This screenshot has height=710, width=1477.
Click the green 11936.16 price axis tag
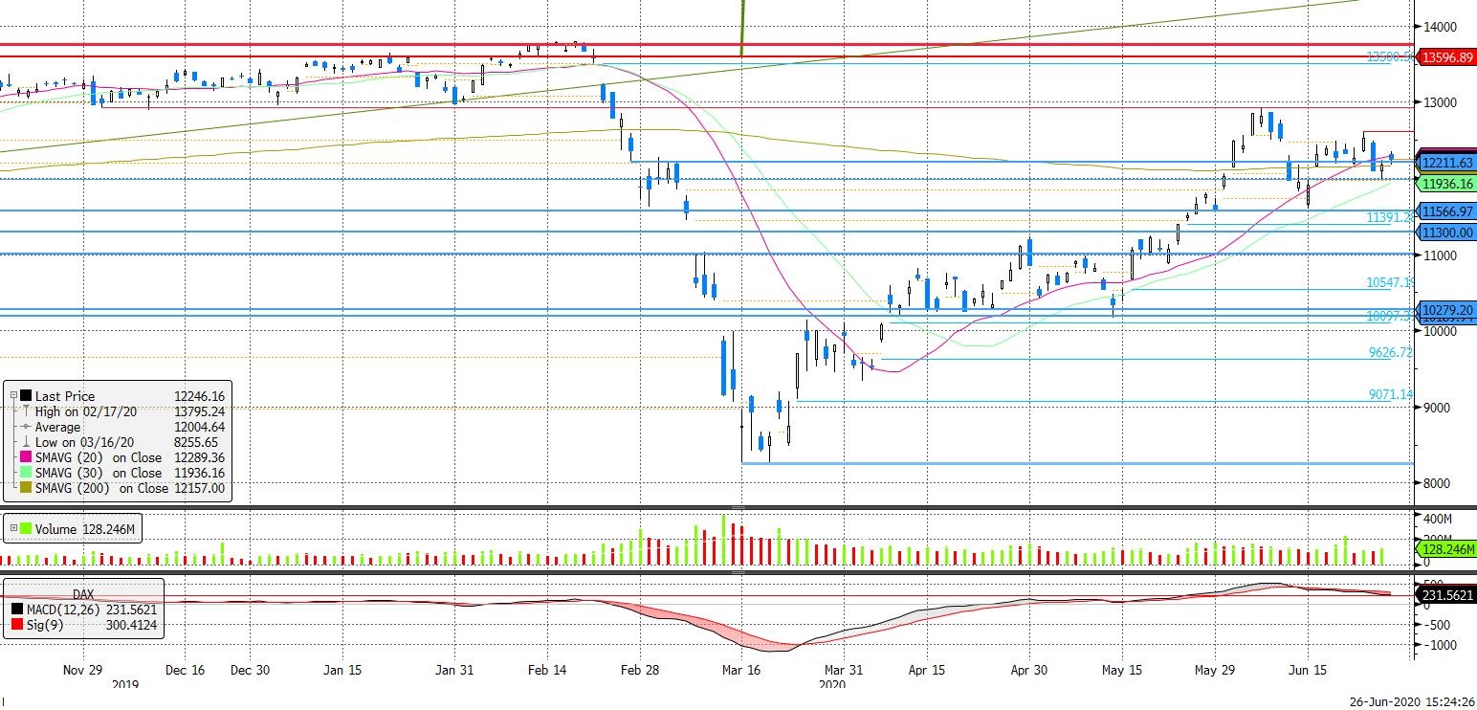point(1447,183)
